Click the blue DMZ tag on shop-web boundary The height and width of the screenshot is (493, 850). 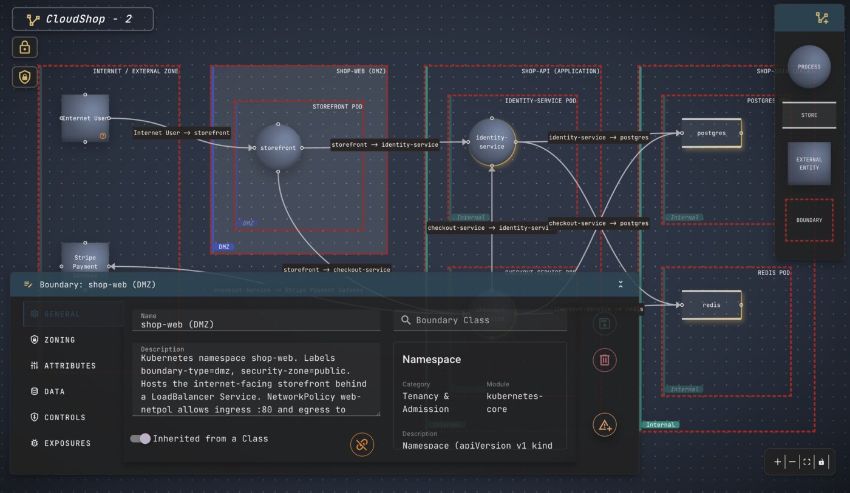224,247
